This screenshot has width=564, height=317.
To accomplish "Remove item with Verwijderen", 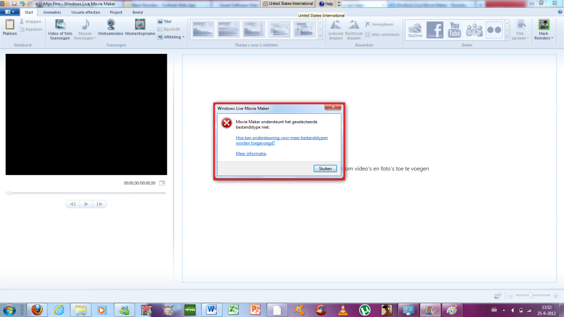I will pos(379,24).
